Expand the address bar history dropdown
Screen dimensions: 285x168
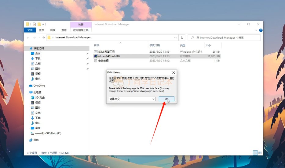point(175,38)
